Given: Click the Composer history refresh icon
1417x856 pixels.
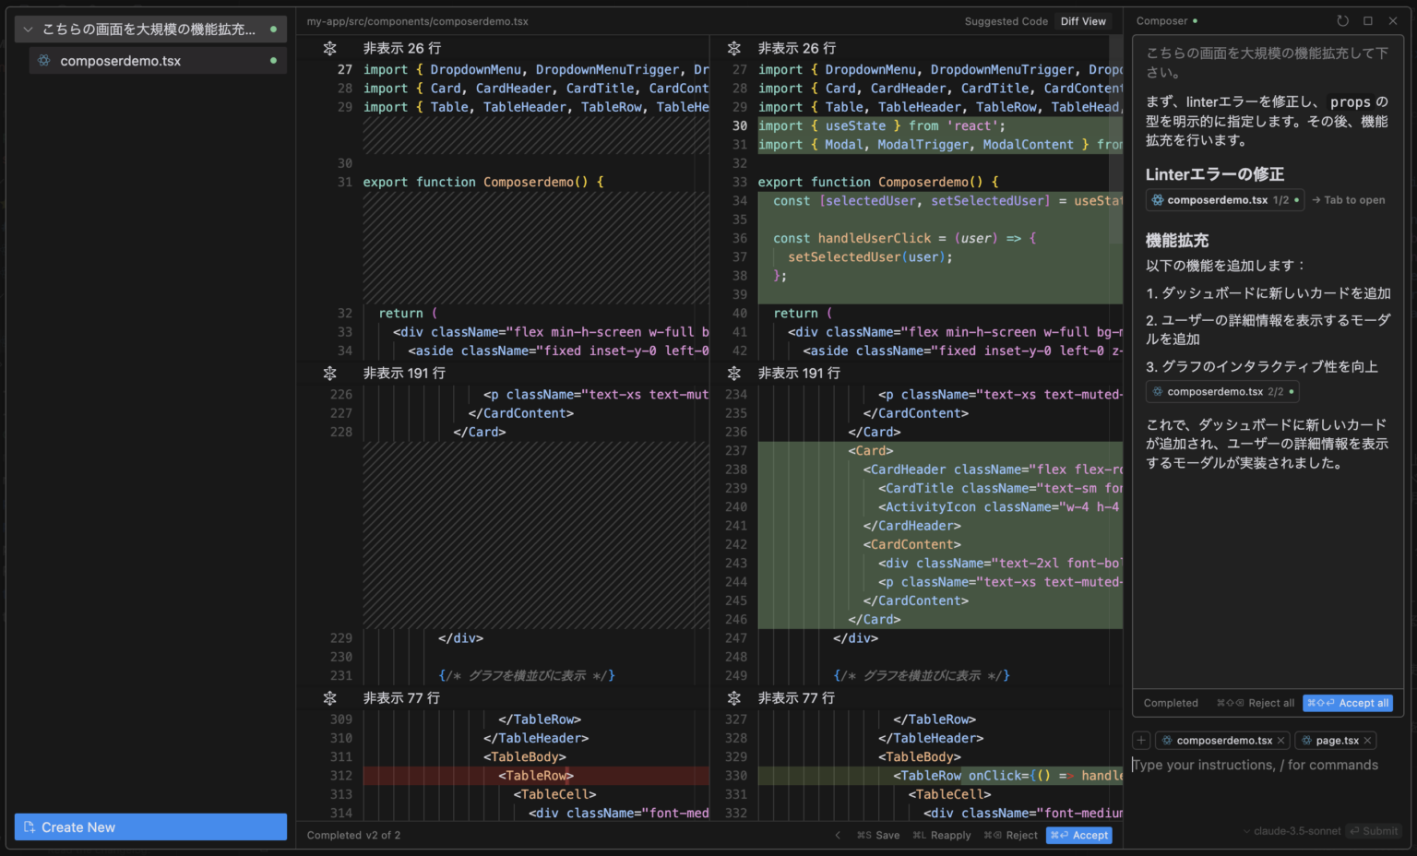Looking at the screenshot, I should [1342, 21].
